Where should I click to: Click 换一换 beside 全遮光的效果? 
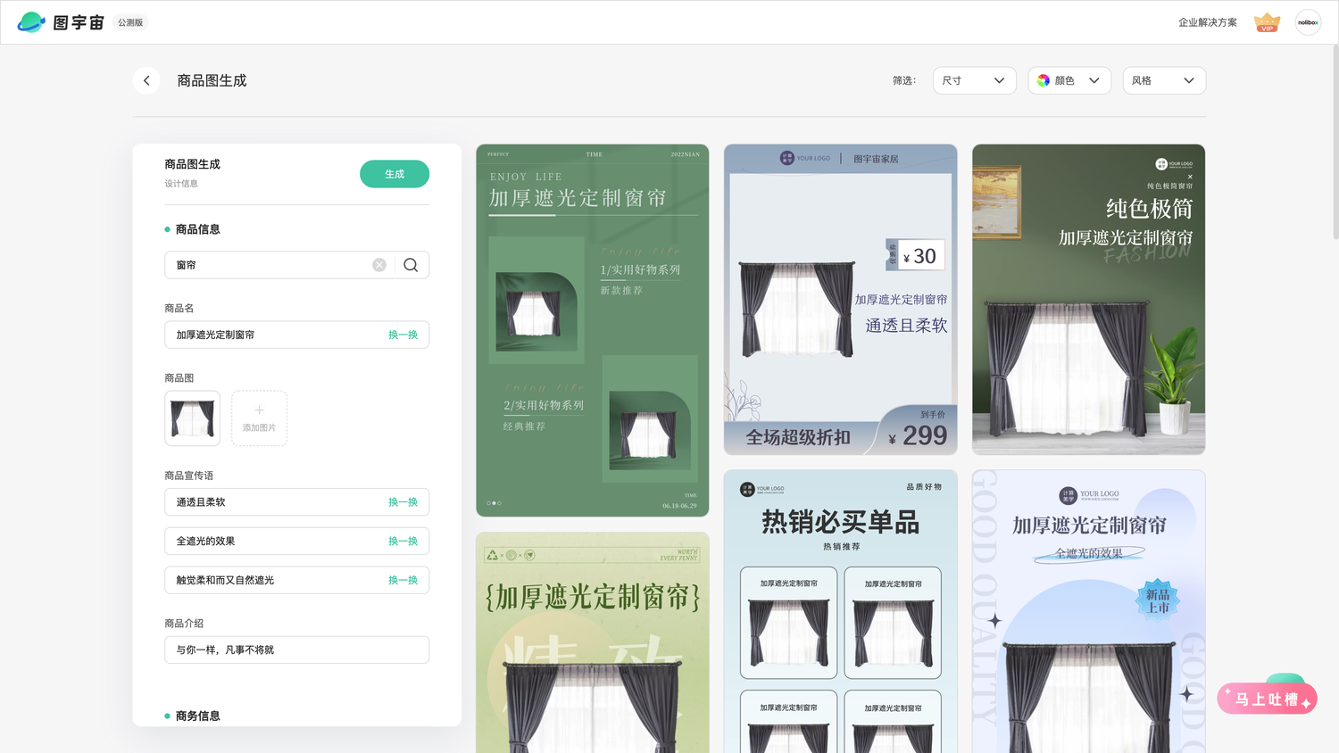pos(403,542)
